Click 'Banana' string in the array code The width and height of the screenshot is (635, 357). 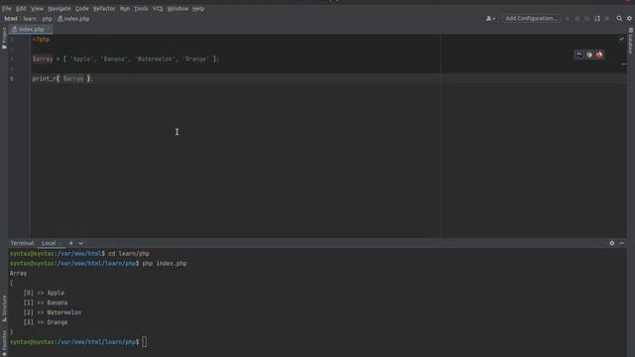114,59
